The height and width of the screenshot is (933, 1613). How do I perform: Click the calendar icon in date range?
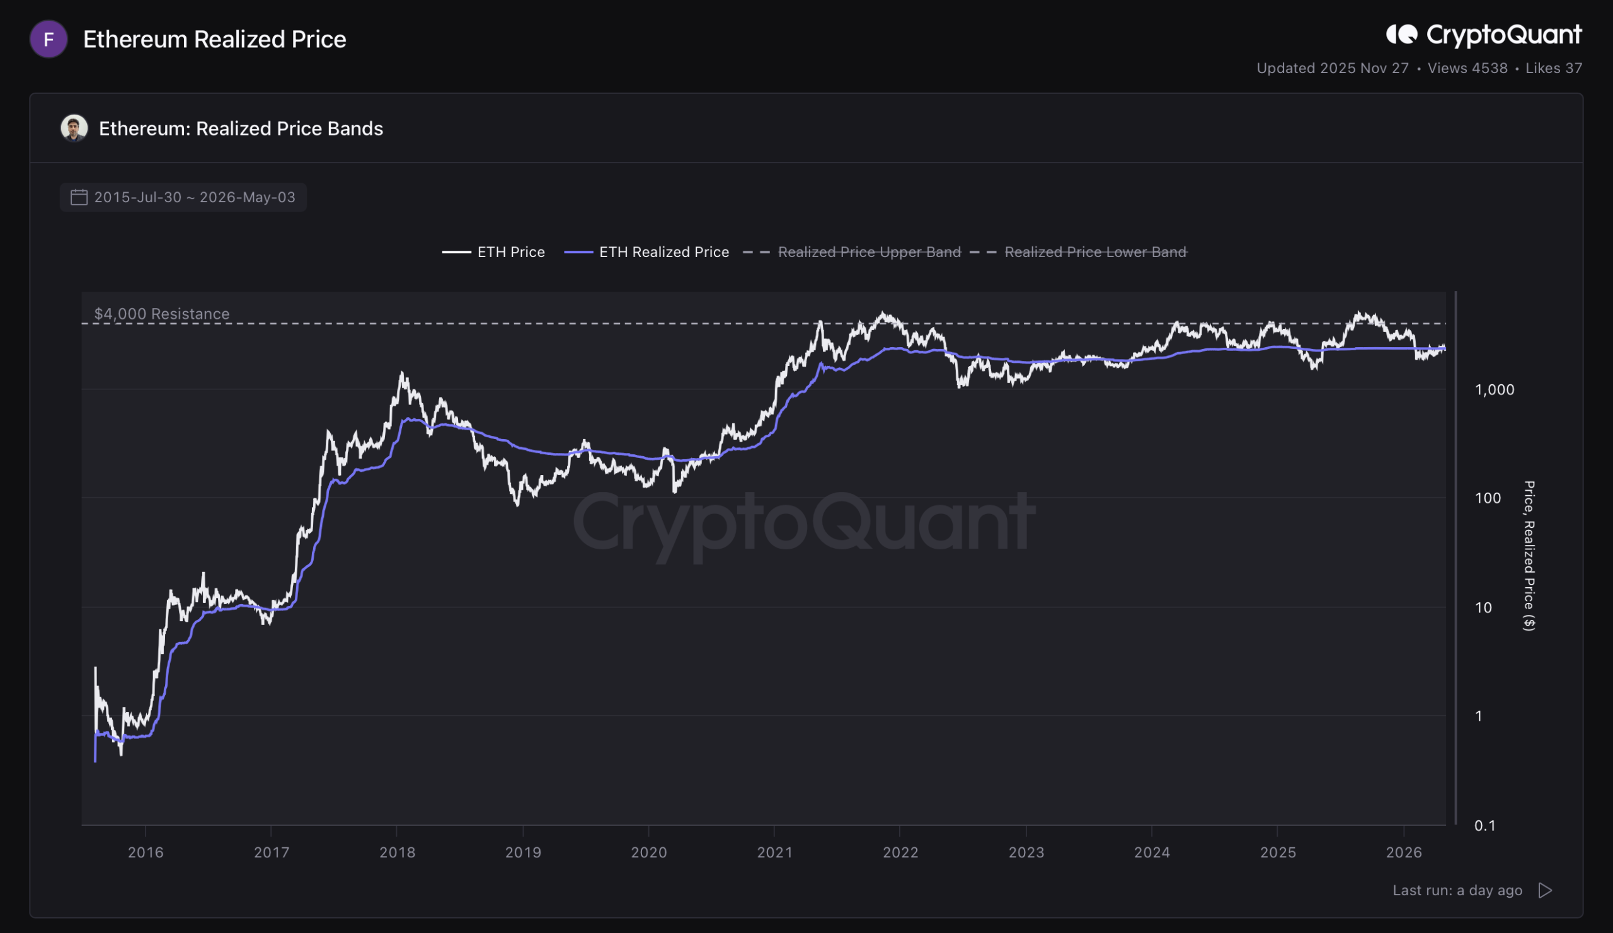coord(79,197)
